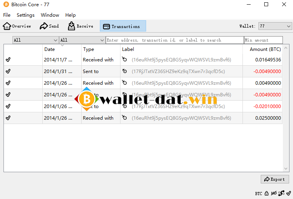Image resolution: width=293 pixels, height=199 pixels.
Task: Click the confirmed checkmark for amount -0.02010000 row
Action: (8, 106)
